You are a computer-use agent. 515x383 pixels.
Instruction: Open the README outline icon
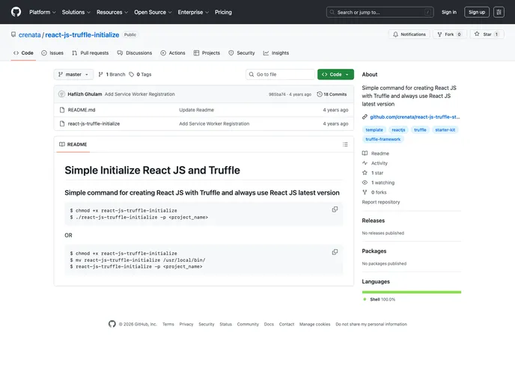coord(345,144)
